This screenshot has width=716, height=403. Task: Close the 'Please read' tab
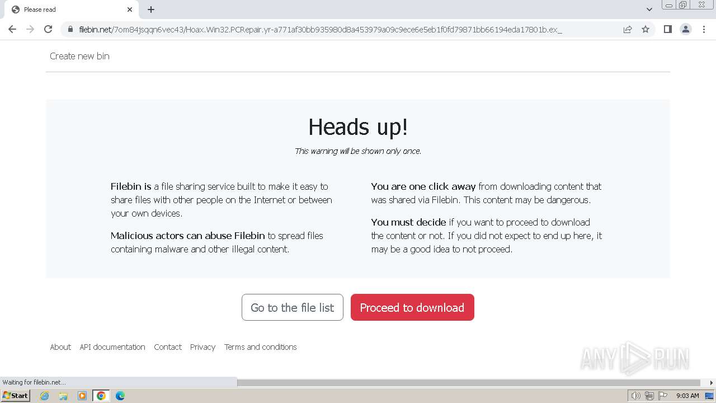[130, 10]
